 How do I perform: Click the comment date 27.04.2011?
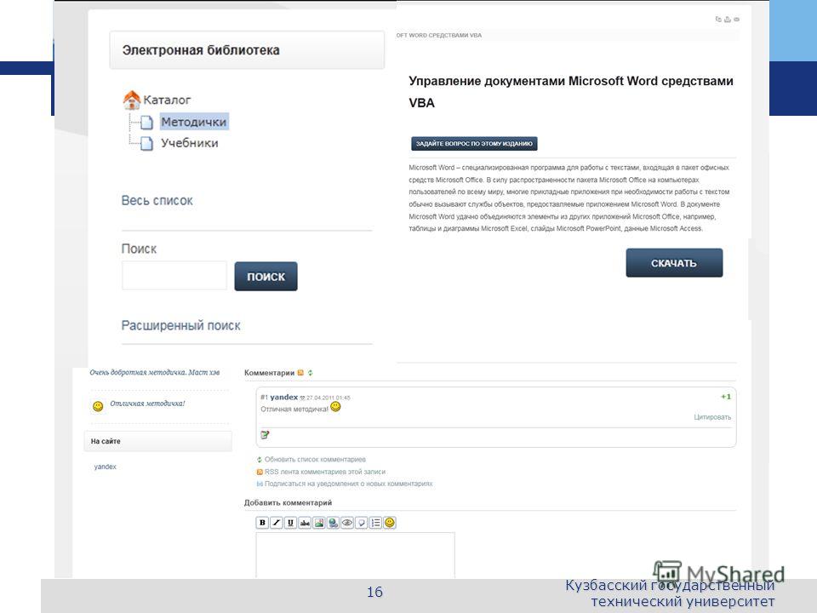[x=329, y=398]
